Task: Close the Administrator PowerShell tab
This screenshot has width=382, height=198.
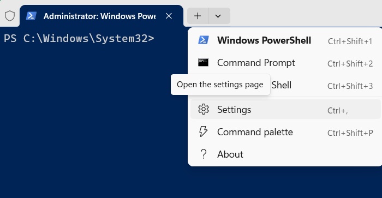Action: point(169,16)
